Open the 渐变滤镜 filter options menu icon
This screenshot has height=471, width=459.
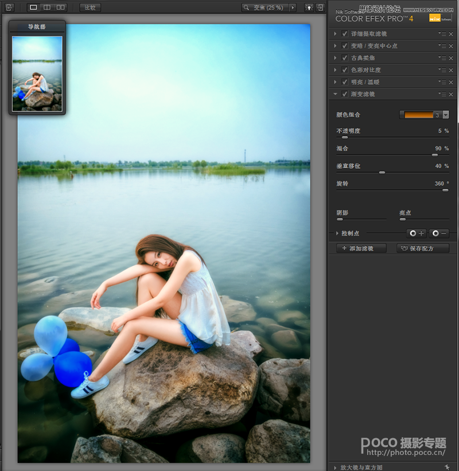coord(442,94)
